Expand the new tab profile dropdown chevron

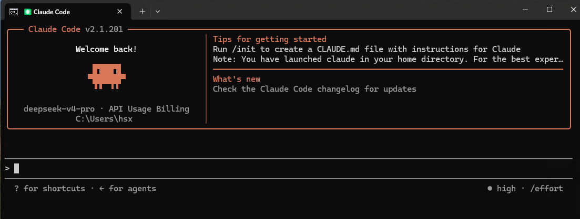[x=158, y=12]
